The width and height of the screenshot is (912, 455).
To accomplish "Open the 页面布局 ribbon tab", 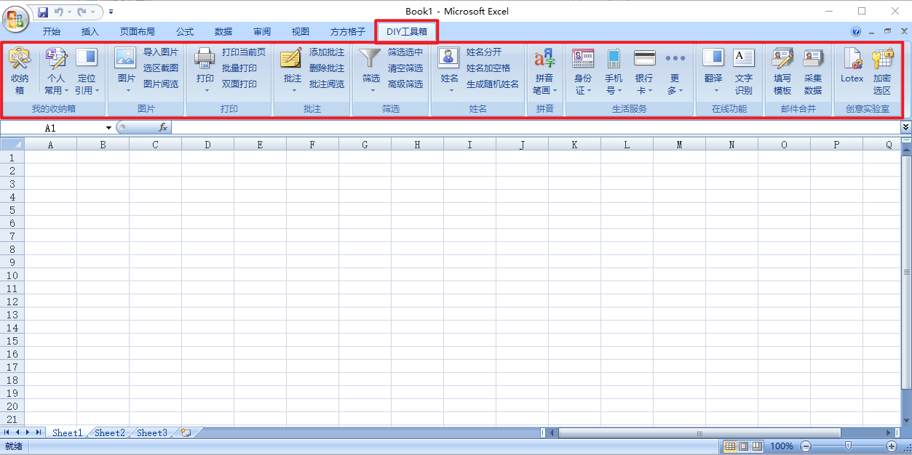I will 138,32.
